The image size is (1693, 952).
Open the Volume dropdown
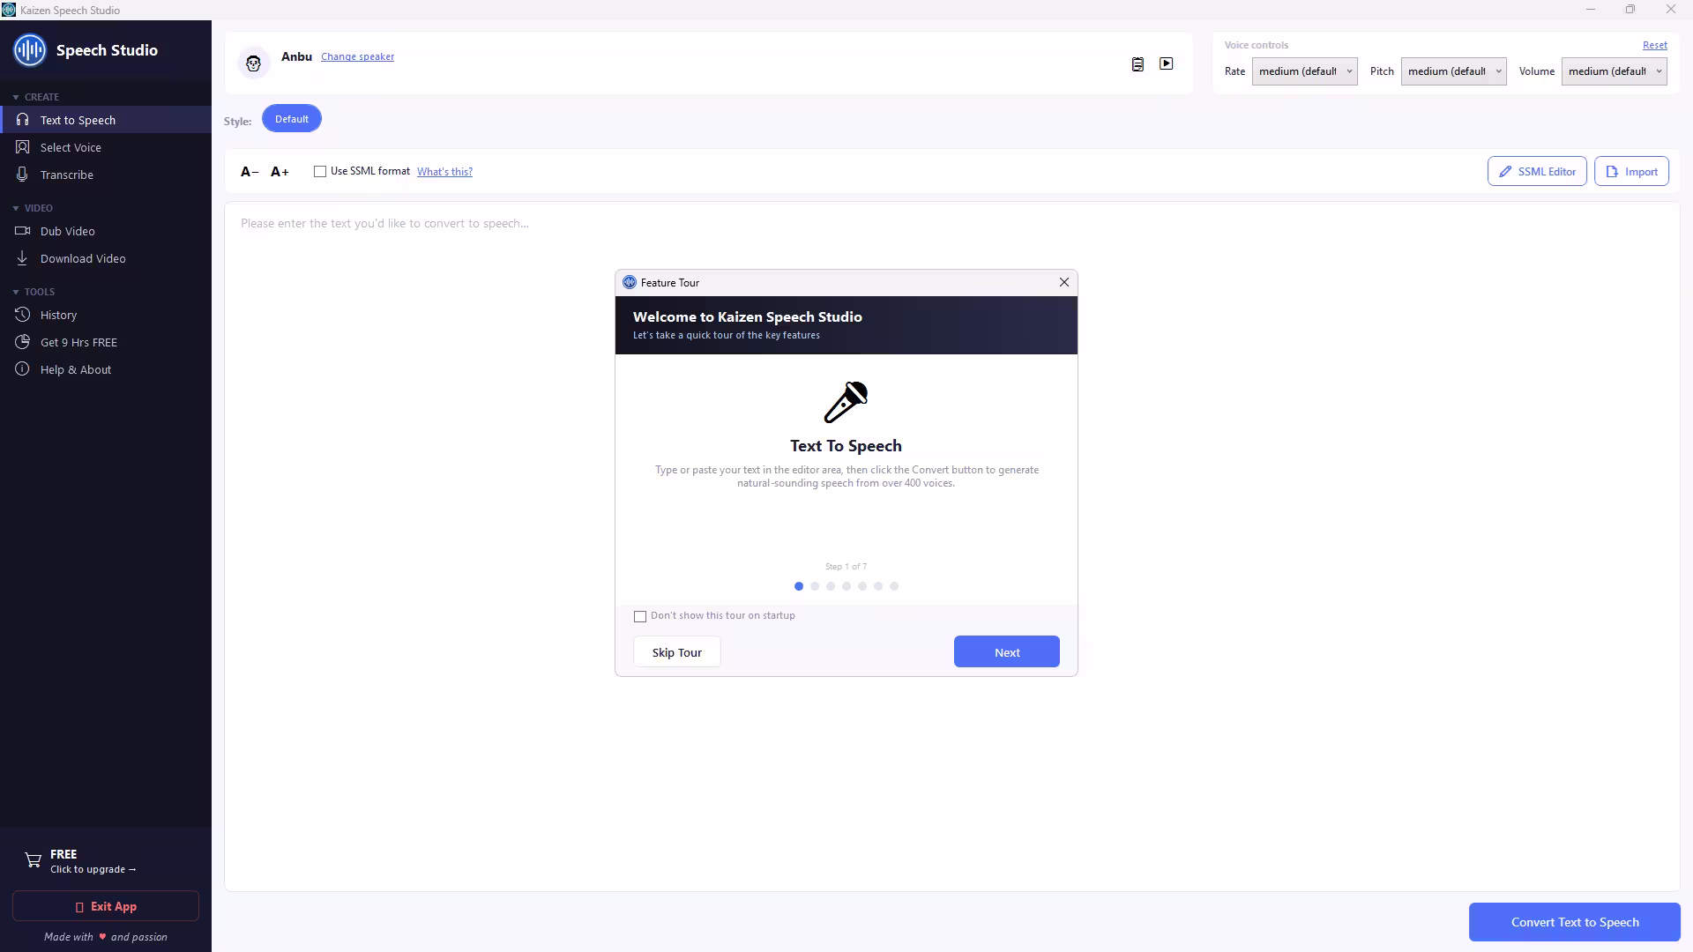(x=1614, y=71)
